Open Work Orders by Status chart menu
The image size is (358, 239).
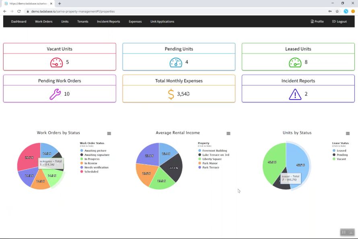click(x=109, y=133)
